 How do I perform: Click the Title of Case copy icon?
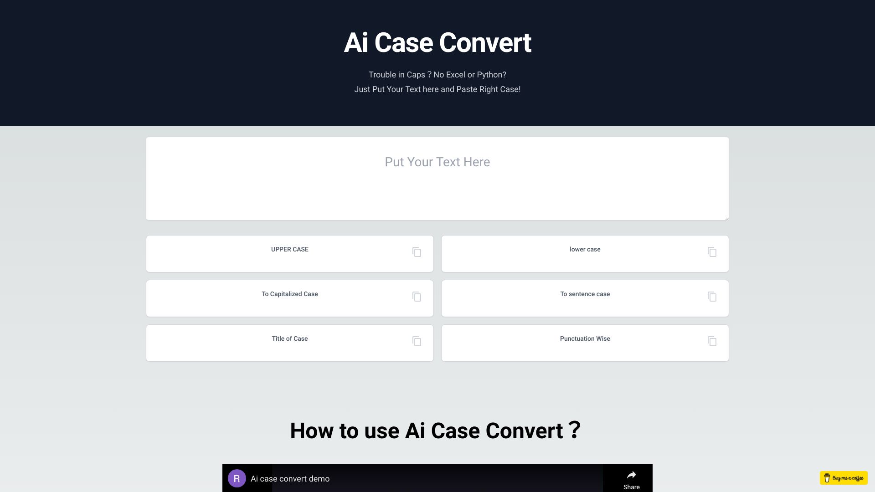[417, 341]
